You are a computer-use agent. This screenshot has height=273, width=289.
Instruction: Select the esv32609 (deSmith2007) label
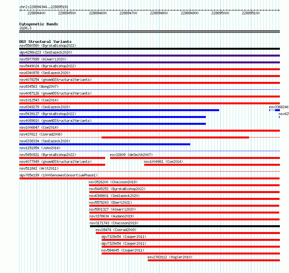click(x=131, y=155)
